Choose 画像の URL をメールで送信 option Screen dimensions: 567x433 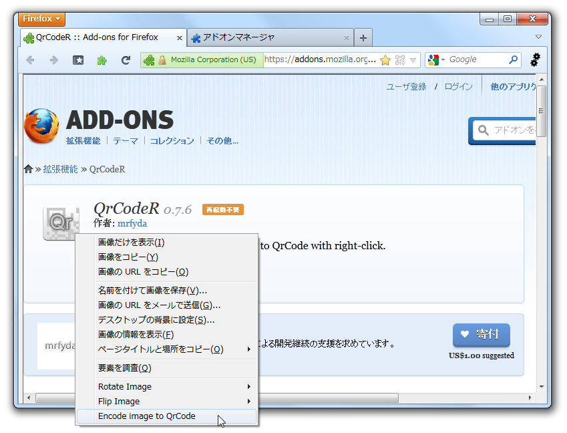[x=167, y=305]
